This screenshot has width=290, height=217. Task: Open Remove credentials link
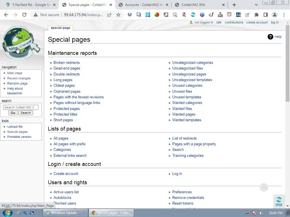click(x=188, y=198)
